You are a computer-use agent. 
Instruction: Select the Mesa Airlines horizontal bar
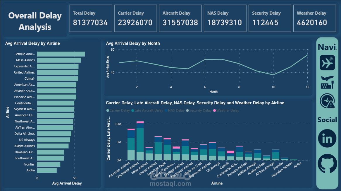pos(59,60)
